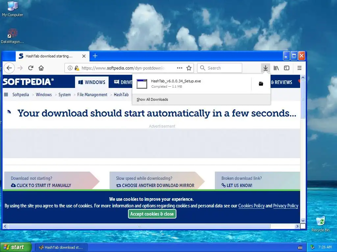337x252 pixels.
Task: Open the WINDOWS category tab
Action: 92,82
